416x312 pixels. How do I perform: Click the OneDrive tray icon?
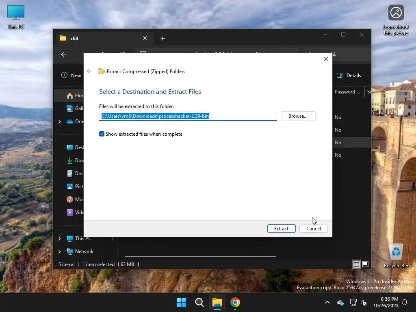click(x=340, y=302)
